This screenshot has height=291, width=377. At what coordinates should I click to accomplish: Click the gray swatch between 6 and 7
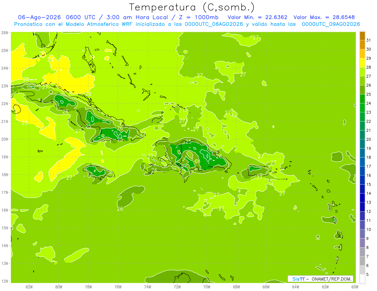click(x=362, y=261)
